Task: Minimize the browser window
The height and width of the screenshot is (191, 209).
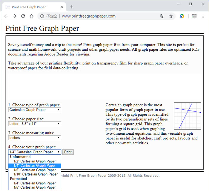Action: click(x=178, y=4)
